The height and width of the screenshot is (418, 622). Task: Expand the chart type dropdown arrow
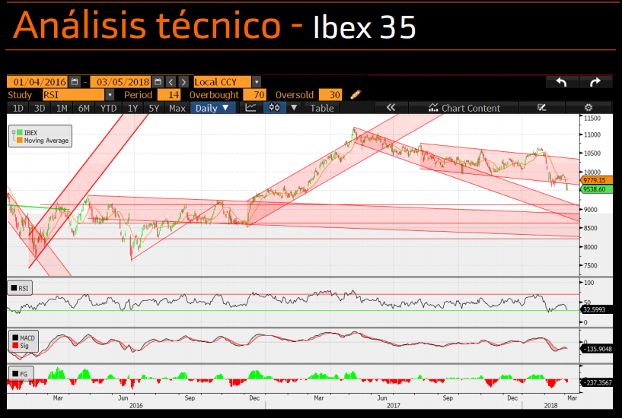click(x=294, y=108)
